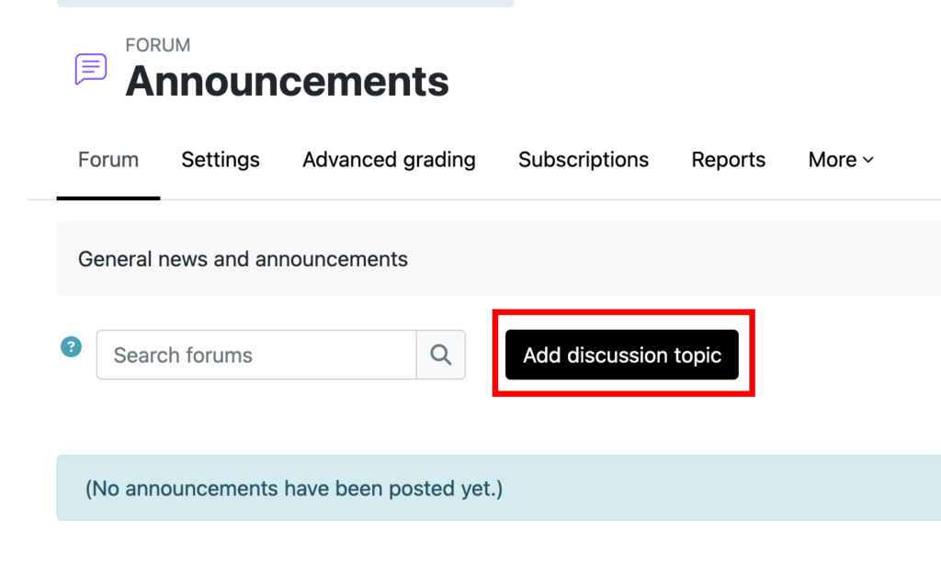
Task: Click the General news and announcements description
Action: (243, 259)
